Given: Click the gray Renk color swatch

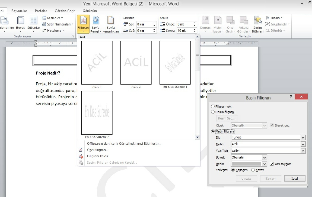Looking at the screenshot, I should pos(247,164).
